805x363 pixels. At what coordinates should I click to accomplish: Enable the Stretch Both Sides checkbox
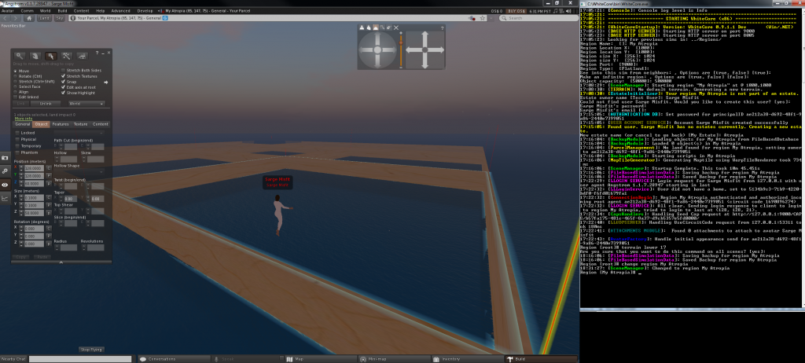(63, 71)
